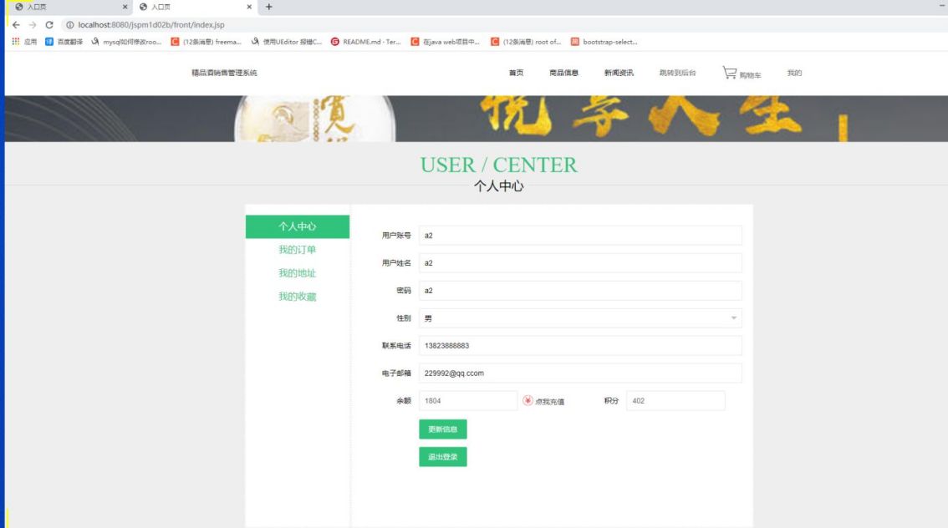Go to 首页 in navigation
948x528 pixels.
[517, 73]
